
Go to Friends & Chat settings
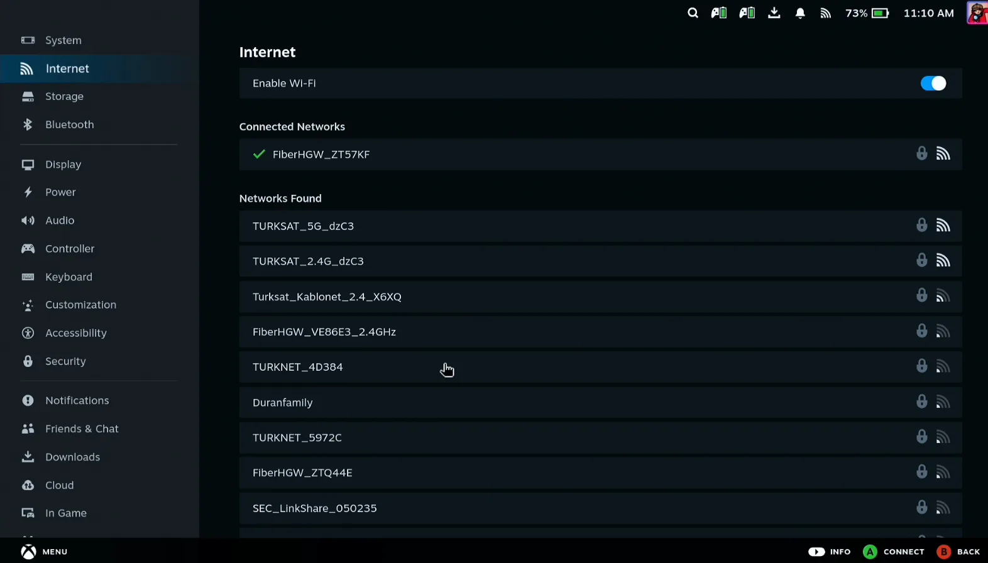pos(99,429)
